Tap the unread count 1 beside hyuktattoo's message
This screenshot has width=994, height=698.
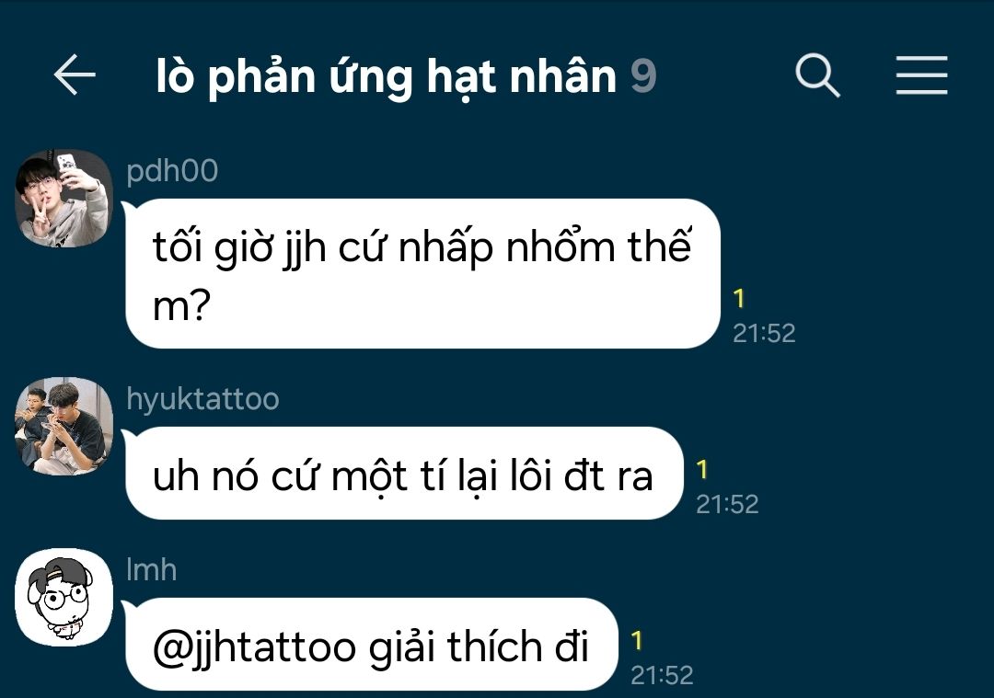click(701, 469)
